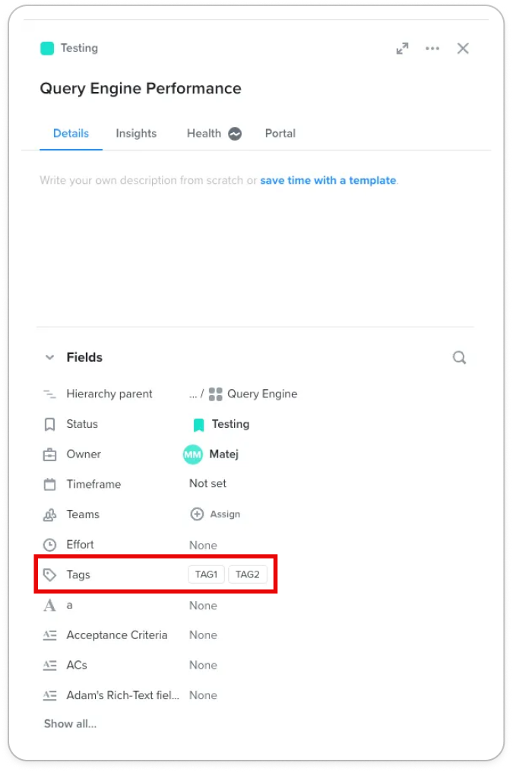Click the Adam's Rich-Text field icon

(x=49, y=696)
